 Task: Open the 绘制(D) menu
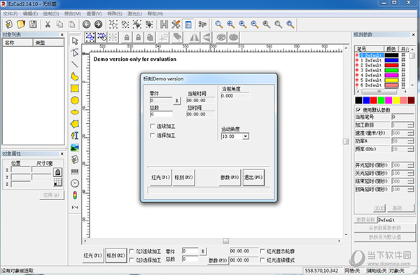click(51, 14)
